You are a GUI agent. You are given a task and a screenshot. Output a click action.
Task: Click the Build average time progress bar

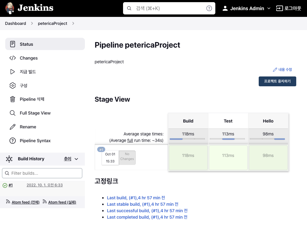pyautogui.click(x=187, y=139)
